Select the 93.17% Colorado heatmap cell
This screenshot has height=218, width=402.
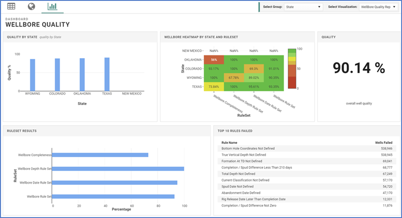click(214, 69)
